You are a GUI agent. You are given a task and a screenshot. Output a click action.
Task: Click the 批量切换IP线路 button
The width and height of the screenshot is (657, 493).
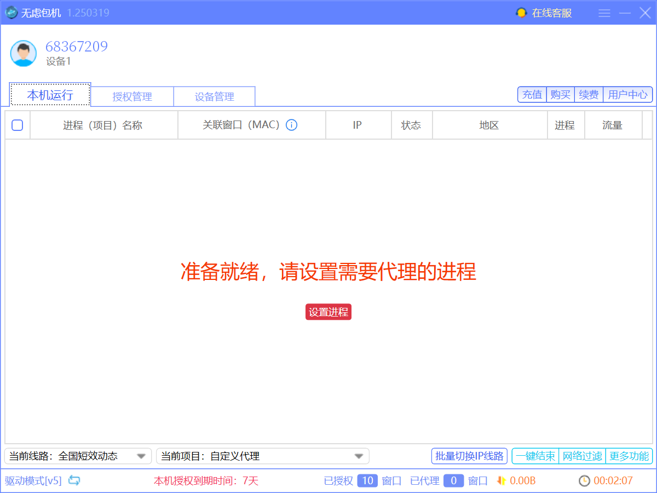tap(469, 456)
